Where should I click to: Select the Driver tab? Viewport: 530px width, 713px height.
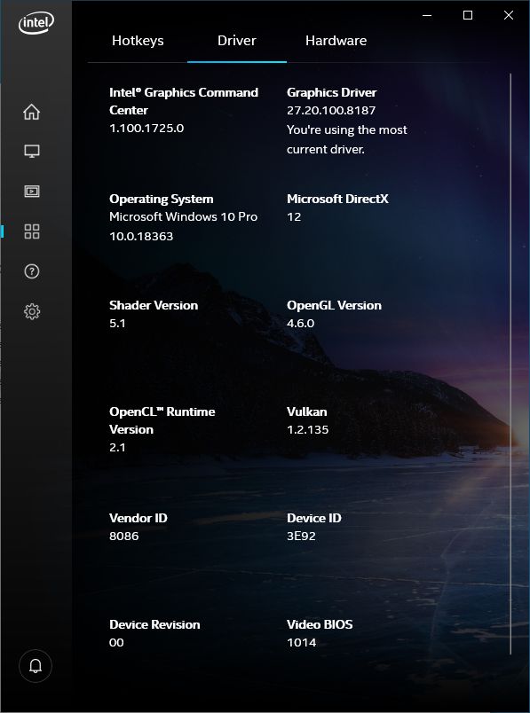point(237,41)
